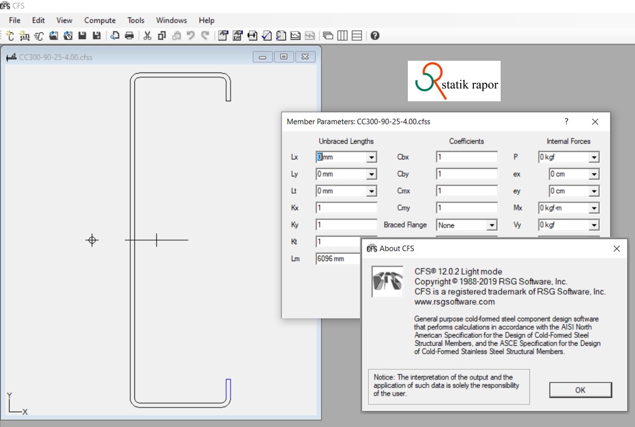
Task: Expand the Vy shear dropdown
Action: click(x=594, y=225)
